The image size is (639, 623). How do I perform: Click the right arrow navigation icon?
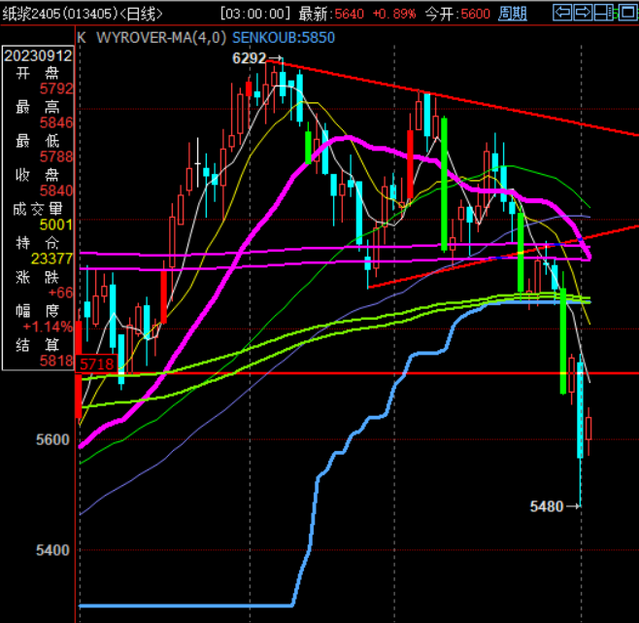tap(582, 13)
